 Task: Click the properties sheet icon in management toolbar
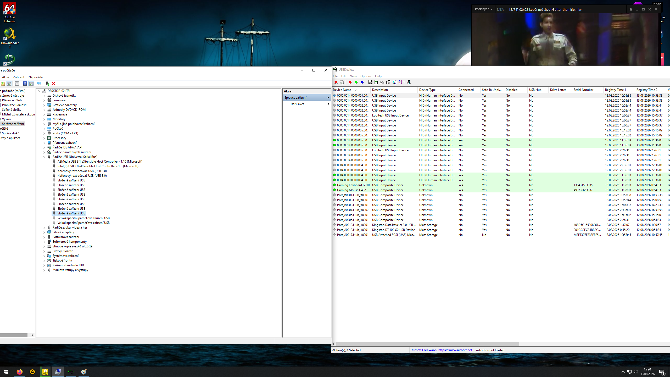tap(17, 84)
